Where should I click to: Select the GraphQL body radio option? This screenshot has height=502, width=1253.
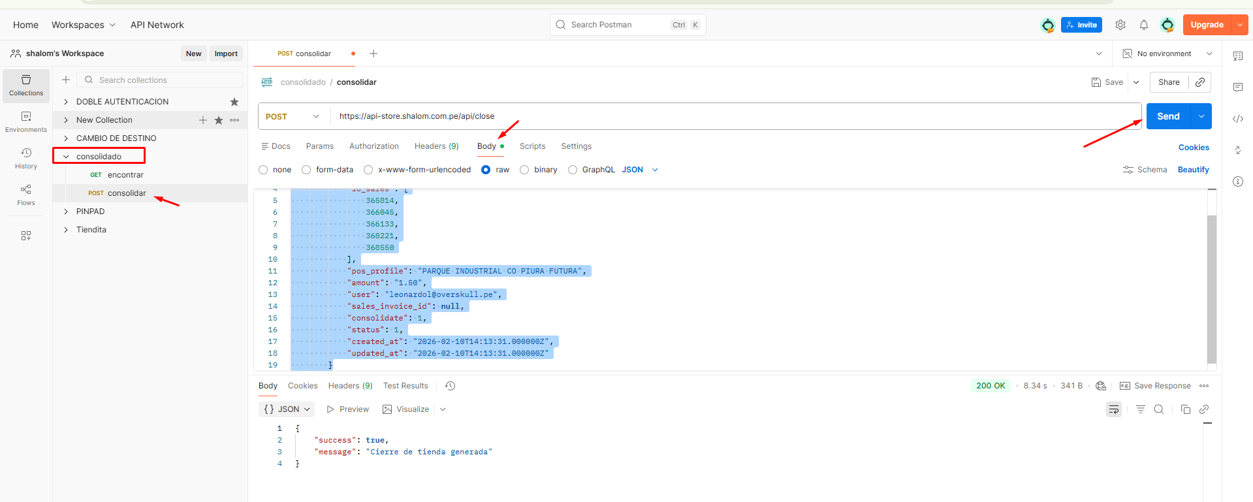click(x=573, y=170)
